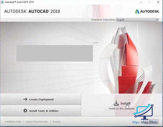This screenshot has height=127, width=163.
Task: Minimize the AutoCAD installer window
Action: click(141, 2)
